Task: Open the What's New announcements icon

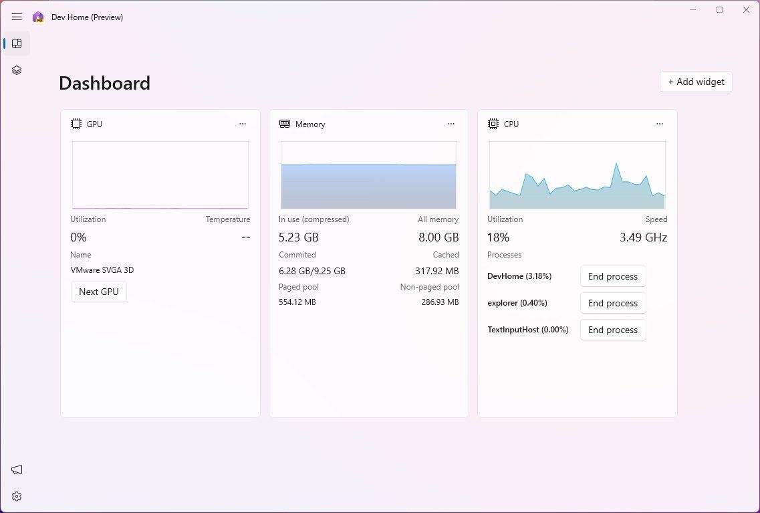Action: point(17,470)
